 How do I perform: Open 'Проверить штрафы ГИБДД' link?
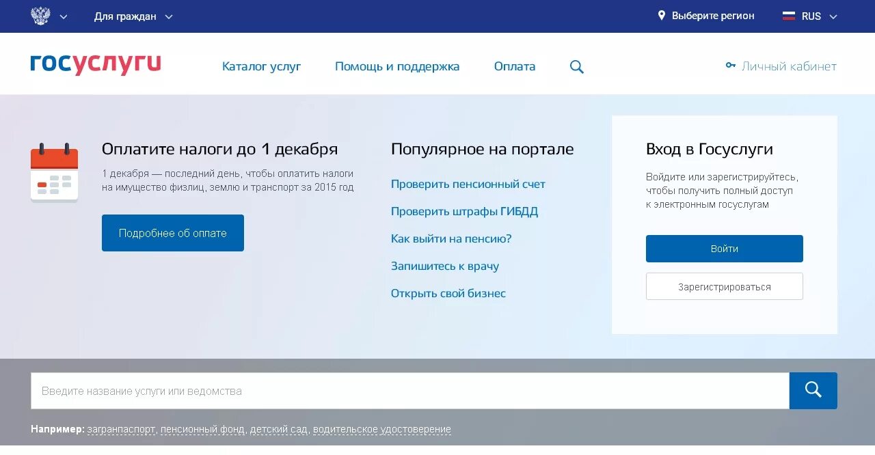(464, 211)
